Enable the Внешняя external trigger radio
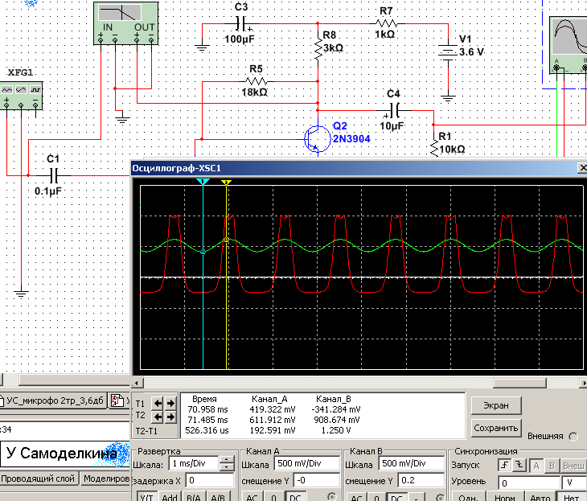Viewport: 587px width, 501px height. coord(573,437)
